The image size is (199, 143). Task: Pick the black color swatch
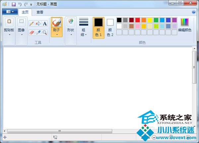click(x=119, y=20)
